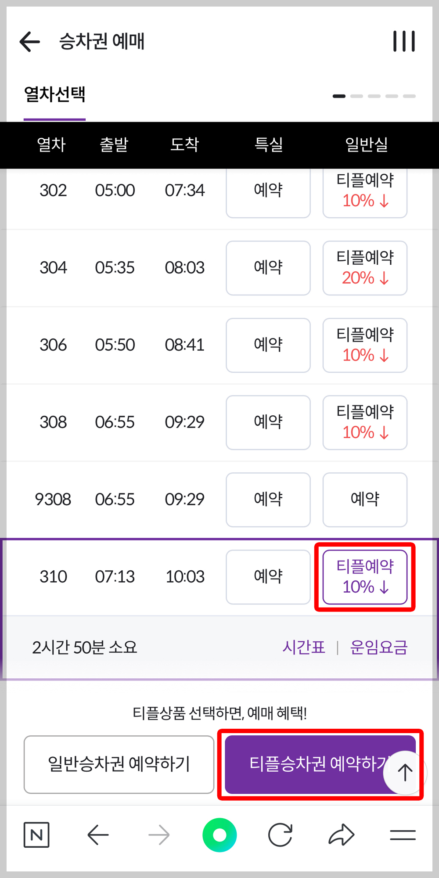Open browser menu with hamburger icon

point(402,835)
